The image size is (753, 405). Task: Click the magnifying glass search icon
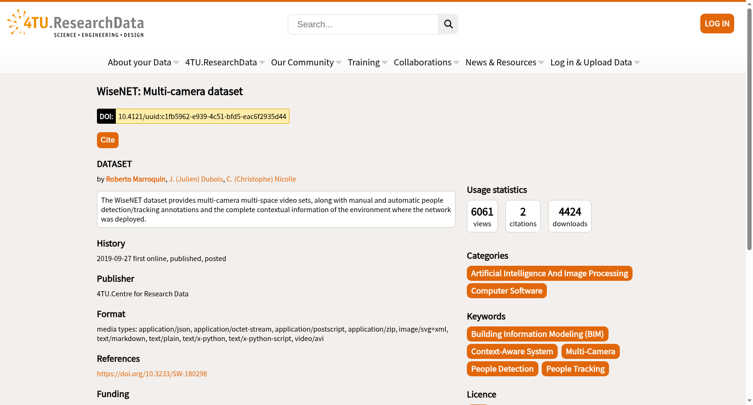448,24
